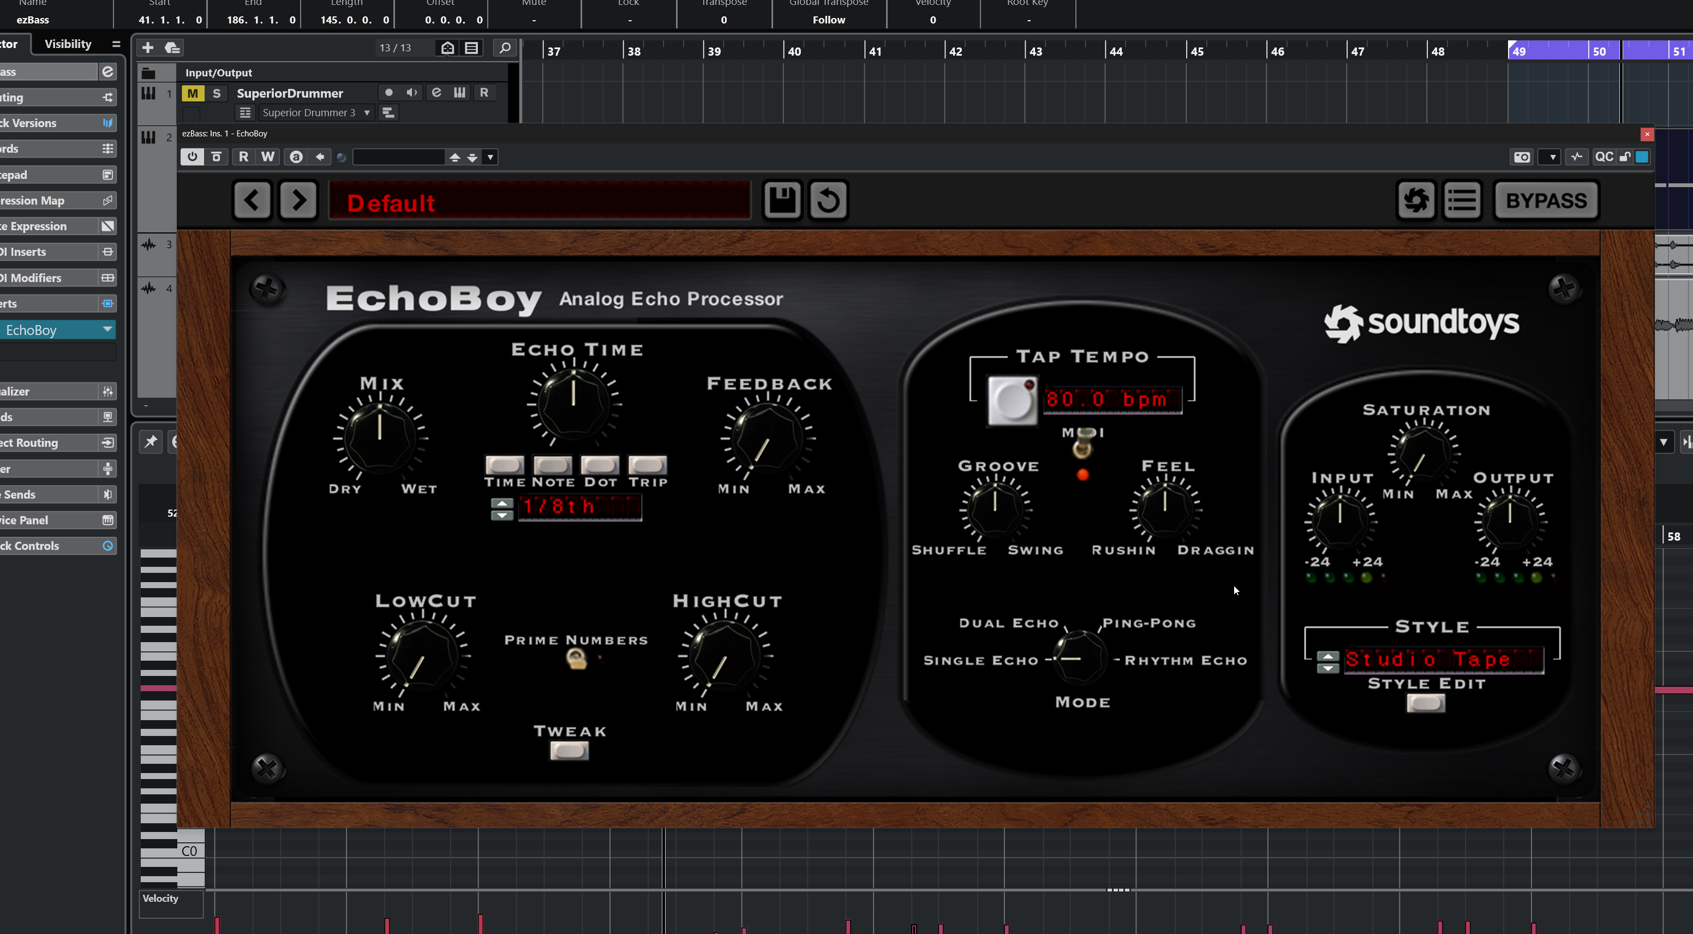Expand the MIDI Inserts inspector section
Screen dimensions: 1693x934
click(x=58, y=252)
